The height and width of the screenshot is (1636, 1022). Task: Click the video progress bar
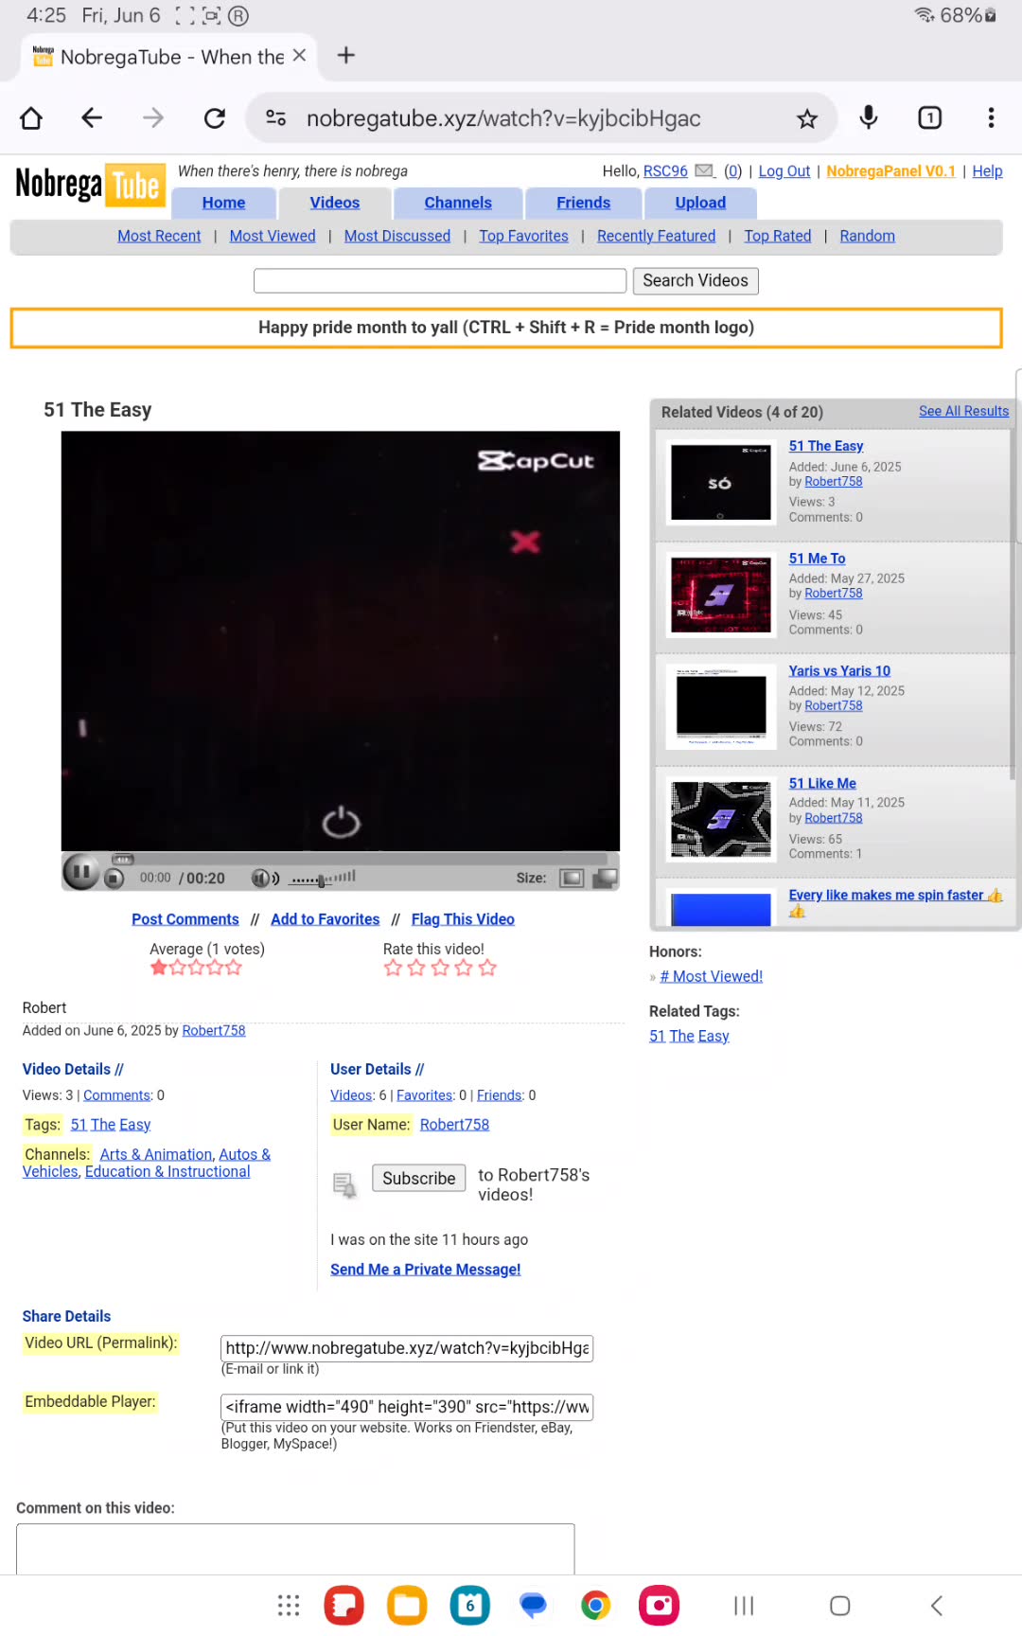[x=360, y=859]
